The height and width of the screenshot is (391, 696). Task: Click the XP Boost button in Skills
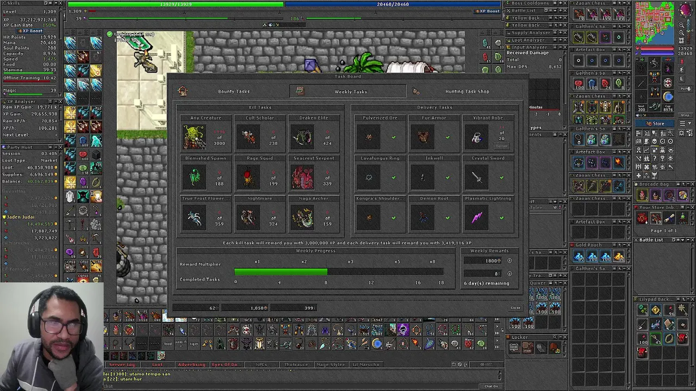tap(30, 31)
